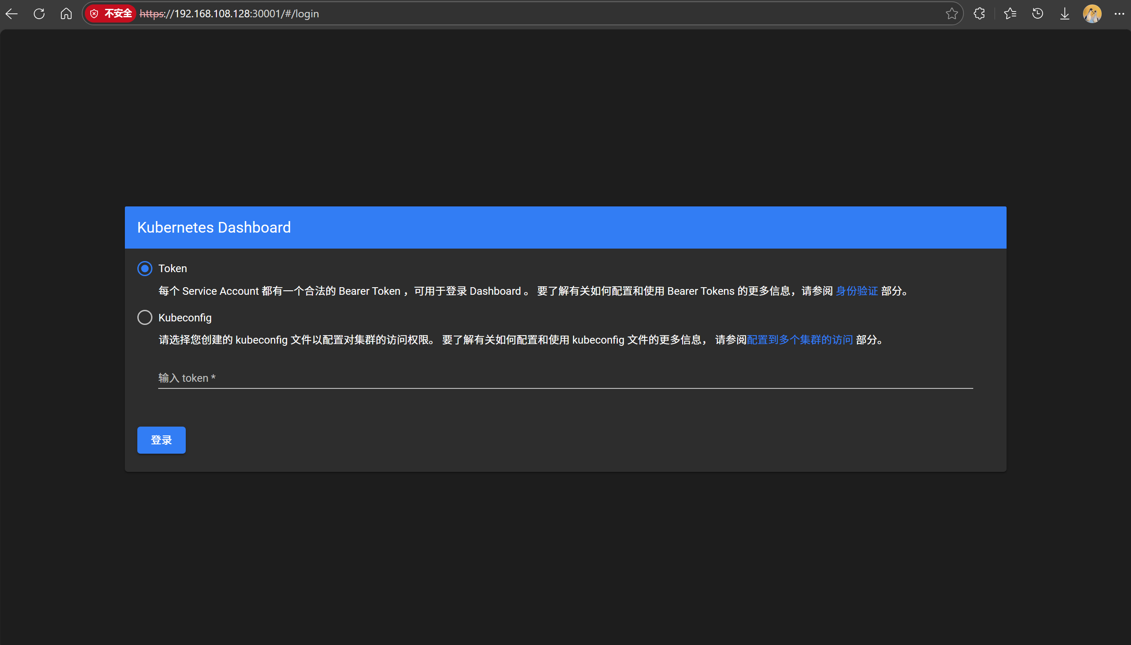Open browser settings three-dot menu
Viewport: 1131px width, 645px height.
click(x=1119, y=14)
